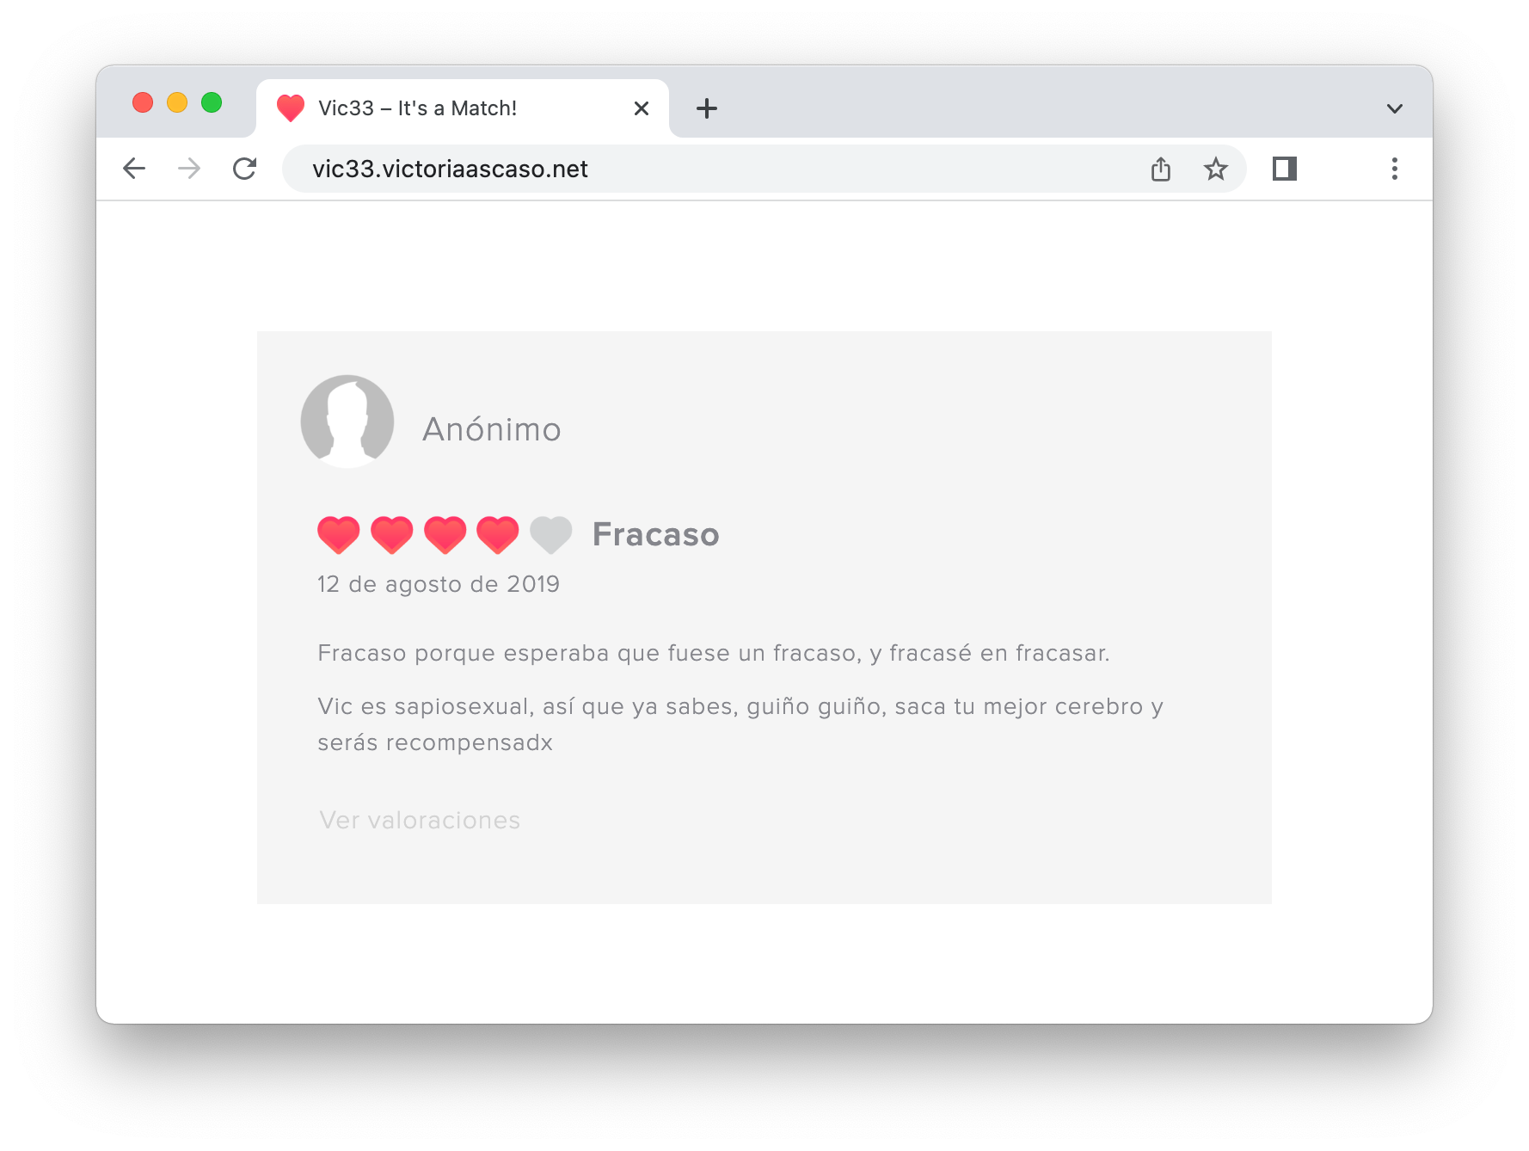Select the third red heart rating

(x=445, y=534)
